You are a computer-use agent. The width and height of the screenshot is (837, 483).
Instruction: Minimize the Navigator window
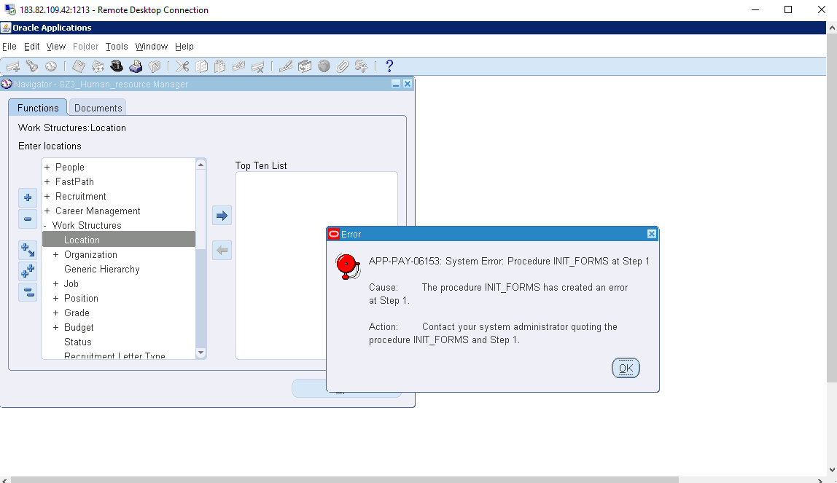pos(396,85)
